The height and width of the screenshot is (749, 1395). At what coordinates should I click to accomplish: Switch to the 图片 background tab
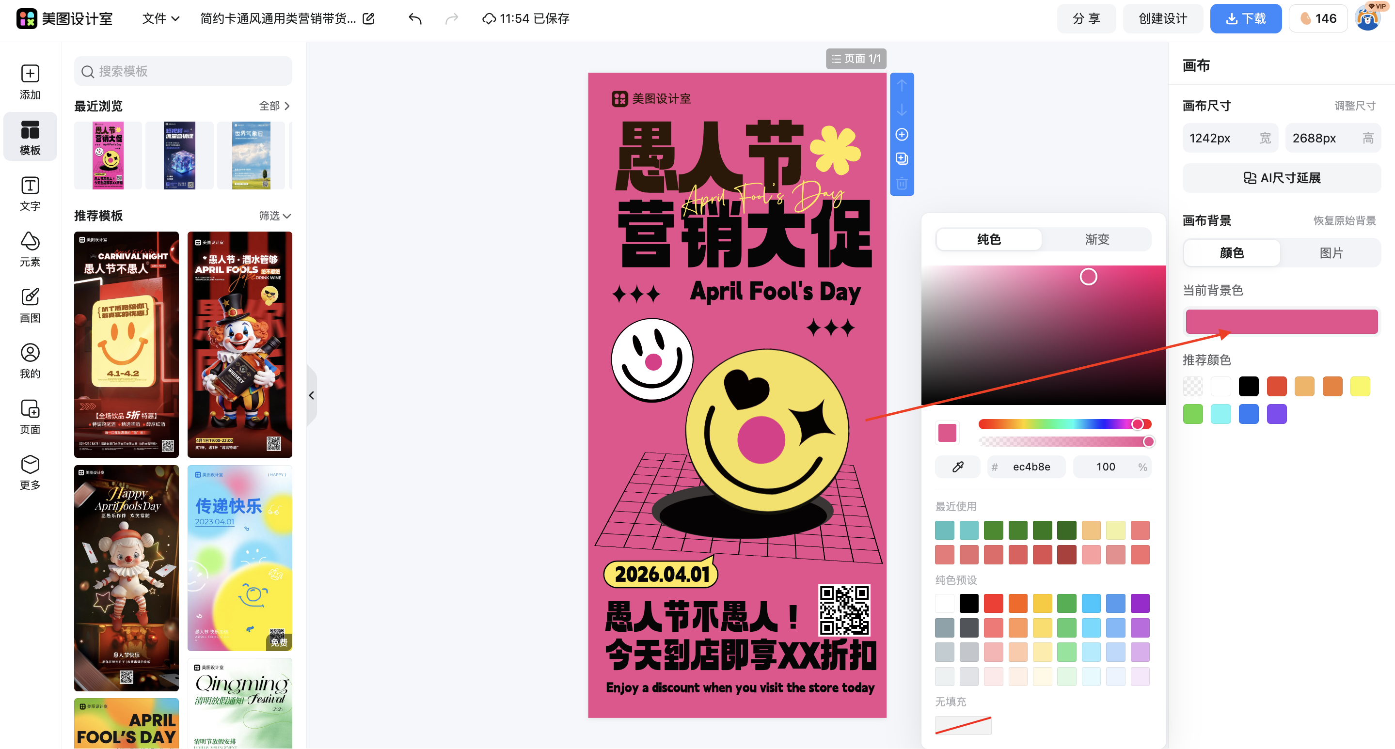coord(1331,252)
